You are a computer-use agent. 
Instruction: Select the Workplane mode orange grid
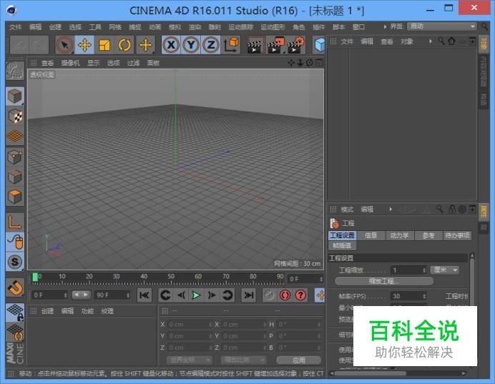click(x=14, y=137)
